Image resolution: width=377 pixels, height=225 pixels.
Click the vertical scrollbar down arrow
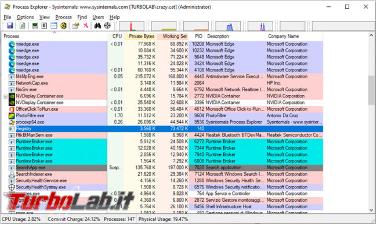pyautogui.click(x=371, y=210)
